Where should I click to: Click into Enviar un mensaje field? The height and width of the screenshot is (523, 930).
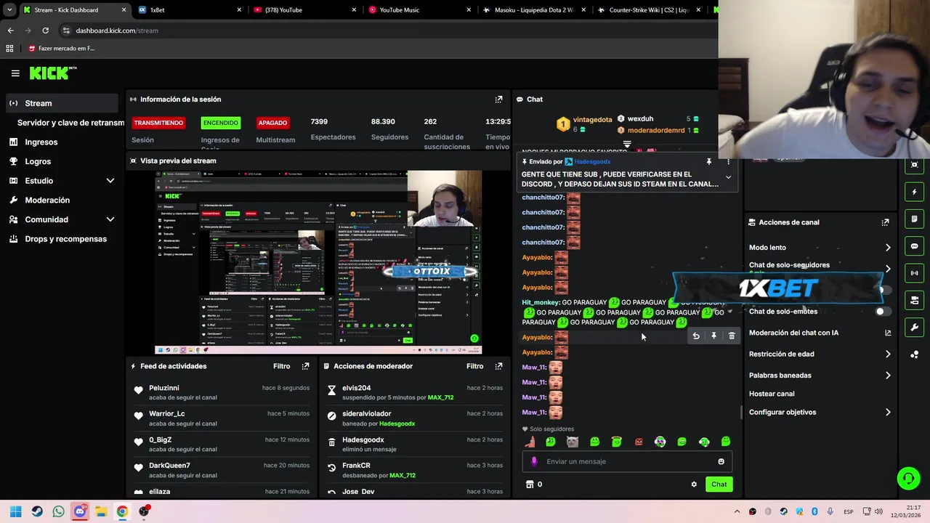pyautogui.click(x=626, y=461)
